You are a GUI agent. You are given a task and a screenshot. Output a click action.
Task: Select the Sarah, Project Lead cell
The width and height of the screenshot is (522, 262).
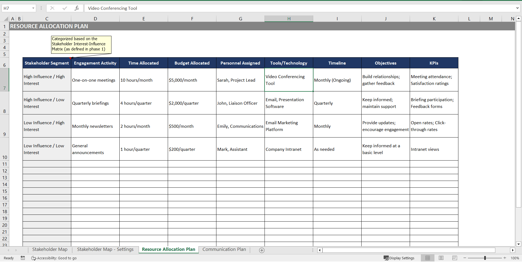[x=240, y=80]
